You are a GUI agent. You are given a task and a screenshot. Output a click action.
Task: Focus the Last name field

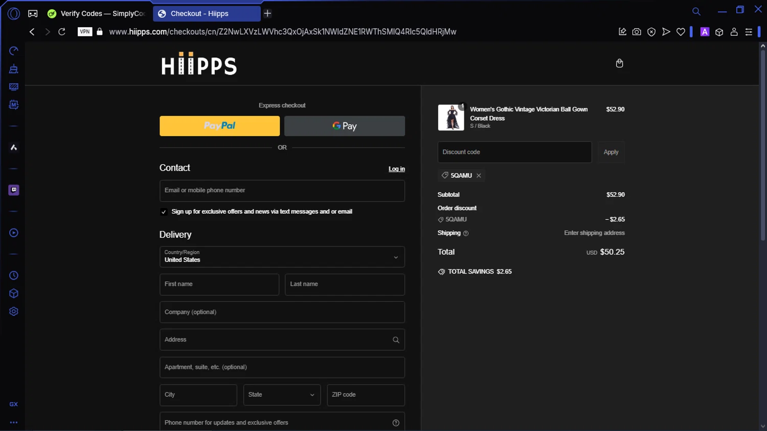pyautogui.click(x=345, y=285)
